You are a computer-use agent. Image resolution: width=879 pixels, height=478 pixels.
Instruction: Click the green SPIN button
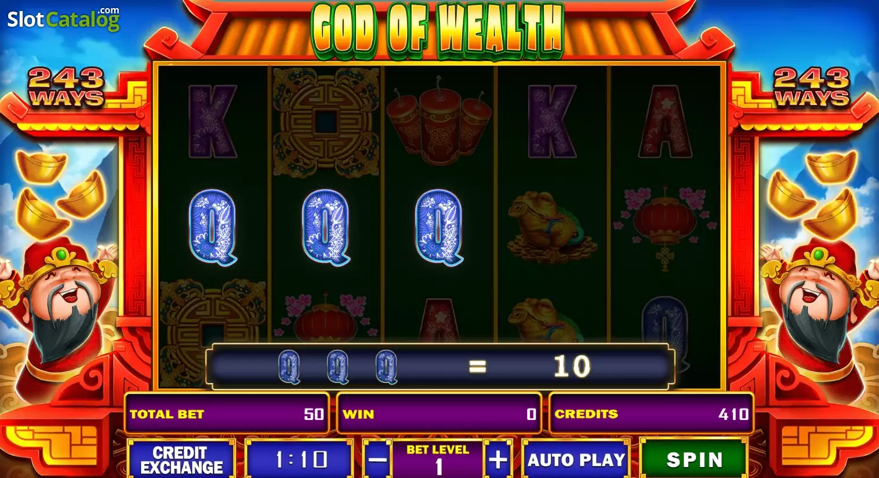[x=693, y=459]
